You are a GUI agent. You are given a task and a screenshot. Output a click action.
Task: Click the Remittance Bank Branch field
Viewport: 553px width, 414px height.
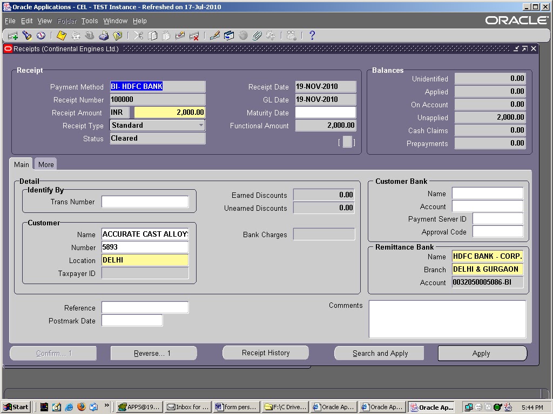tap(488, 270)
